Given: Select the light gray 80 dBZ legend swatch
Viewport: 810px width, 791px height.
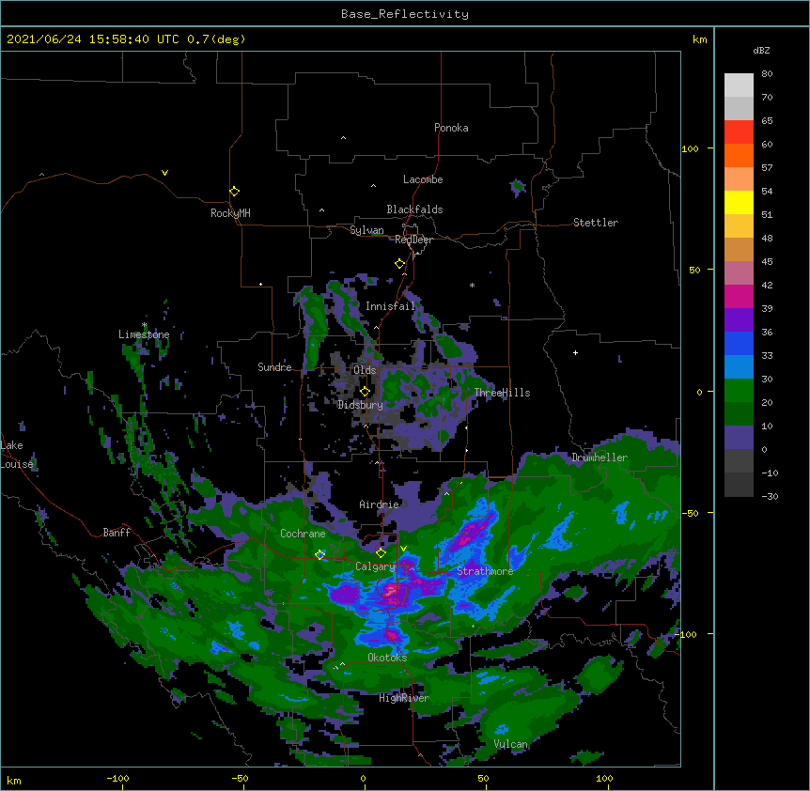Looking at the screenshot, I should coord(739,85).
